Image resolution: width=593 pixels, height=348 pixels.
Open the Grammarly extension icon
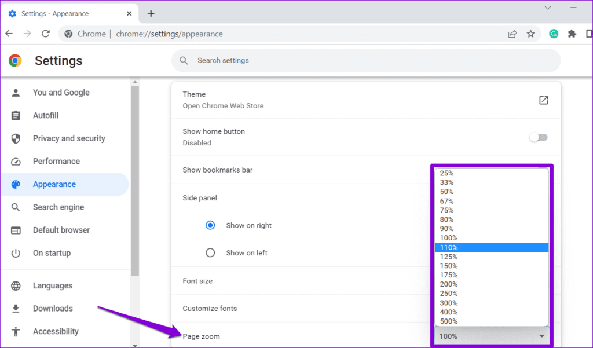[x=554, y=34]
